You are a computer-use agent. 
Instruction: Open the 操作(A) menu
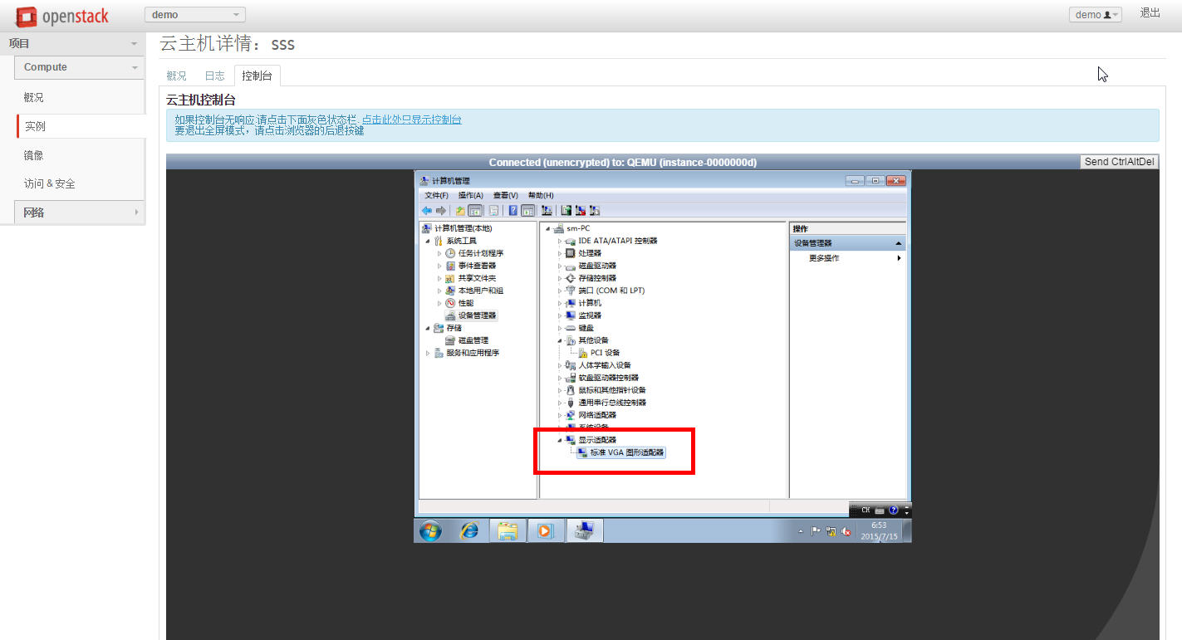coord(470,195)
